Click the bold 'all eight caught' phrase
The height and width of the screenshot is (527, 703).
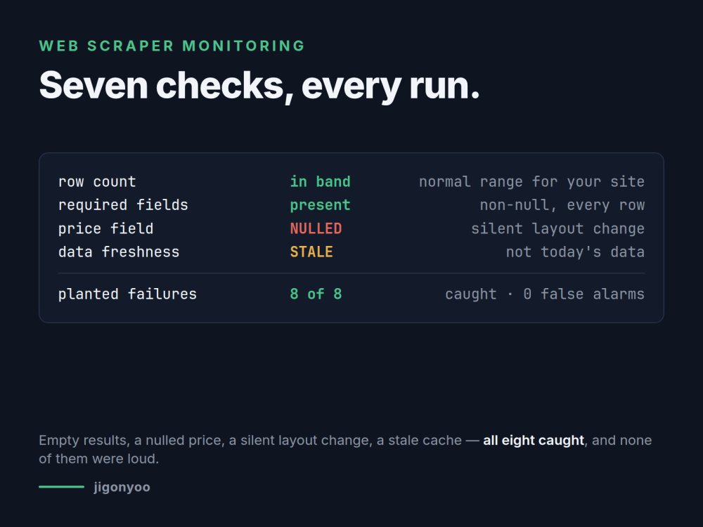coord(534,441)
